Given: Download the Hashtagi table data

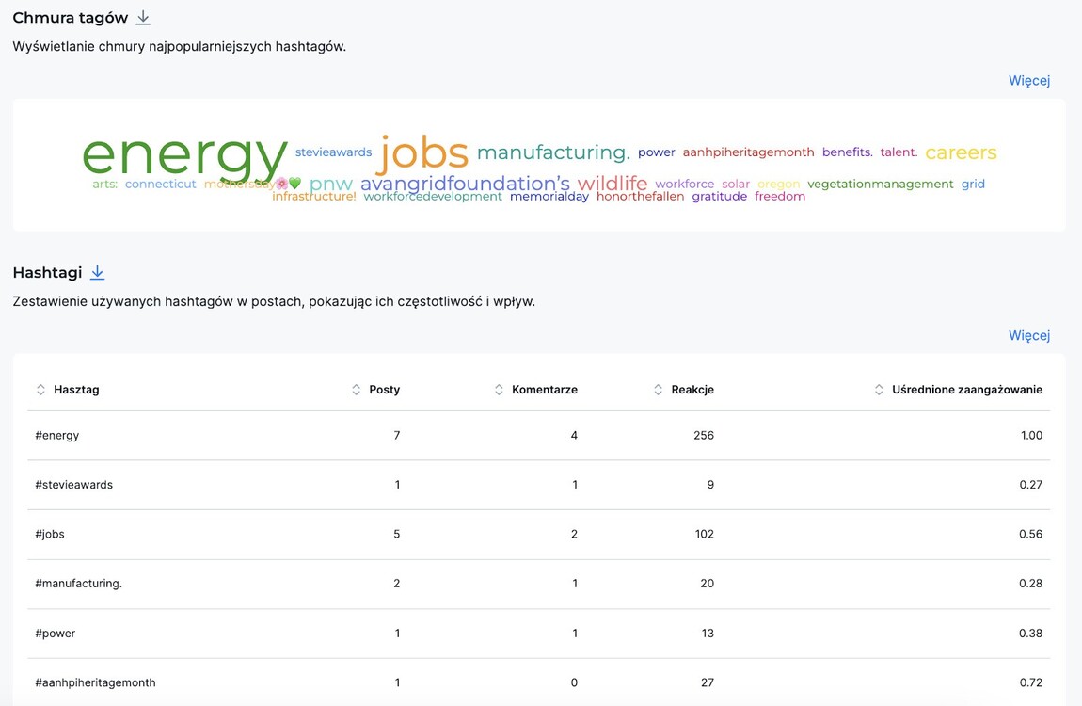Looking at the screenshot, I should 97,273.
